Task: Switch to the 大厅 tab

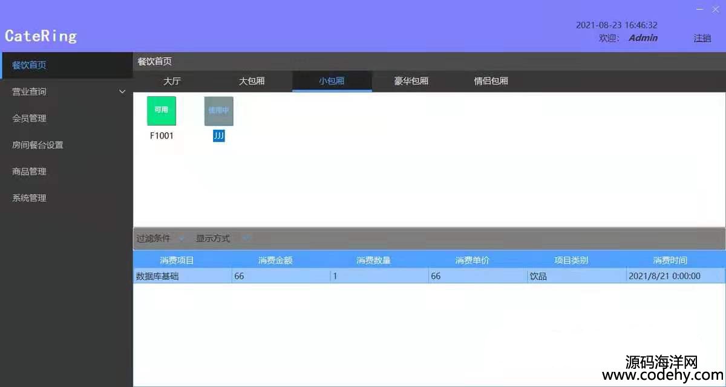Action: pyautogui.click(x=172, y=81)
